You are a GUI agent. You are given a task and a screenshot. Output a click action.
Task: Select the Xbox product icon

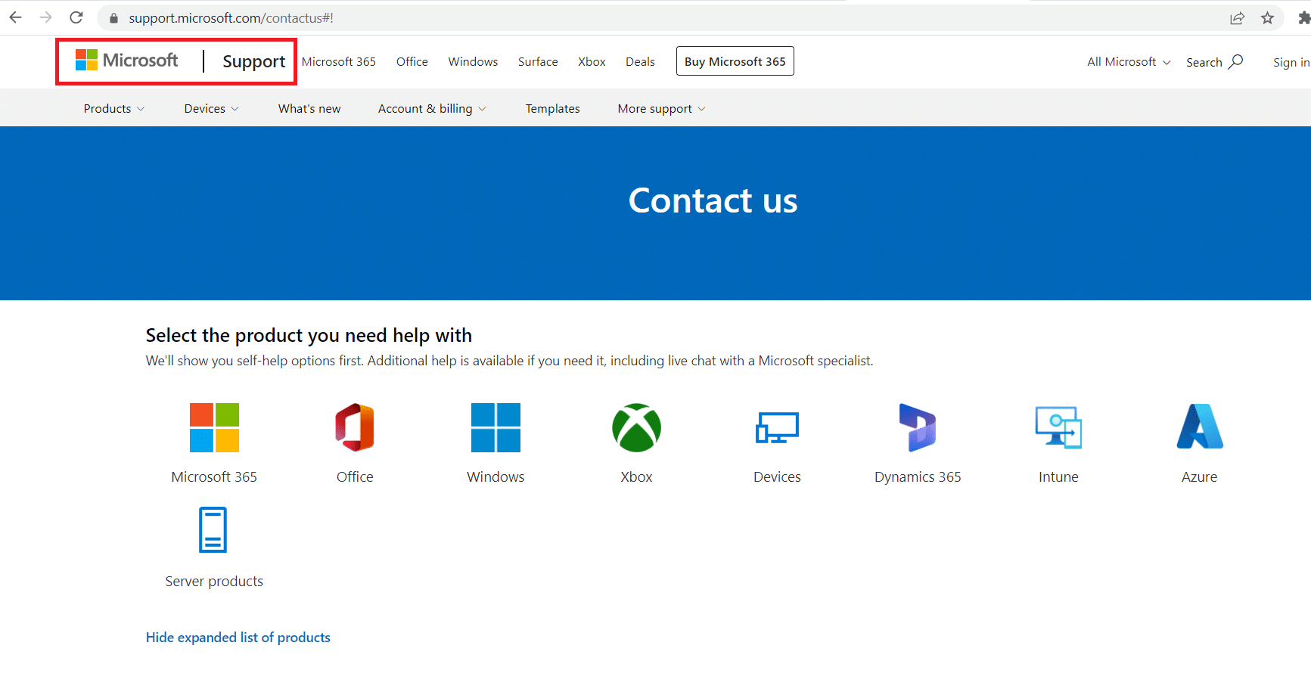(x=636, y=427)
